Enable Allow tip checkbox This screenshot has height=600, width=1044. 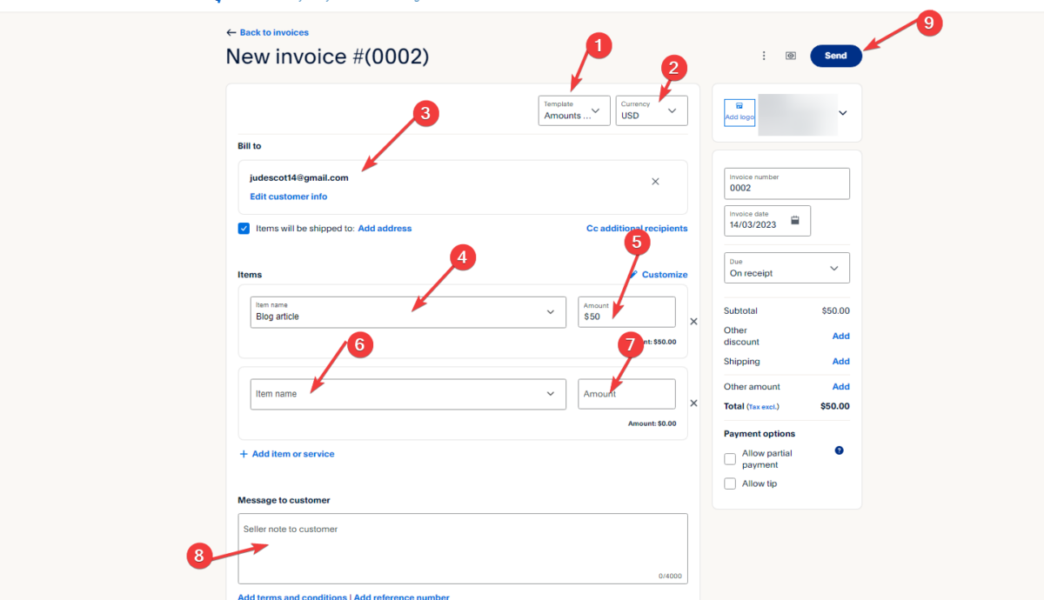coord(730,483)
